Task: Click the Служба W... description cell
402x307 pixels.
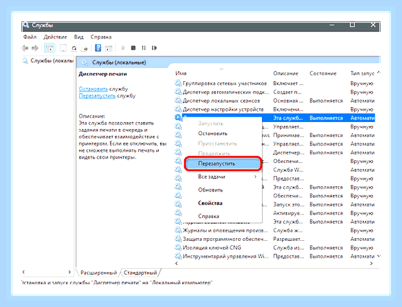Action: click(289, 169)
